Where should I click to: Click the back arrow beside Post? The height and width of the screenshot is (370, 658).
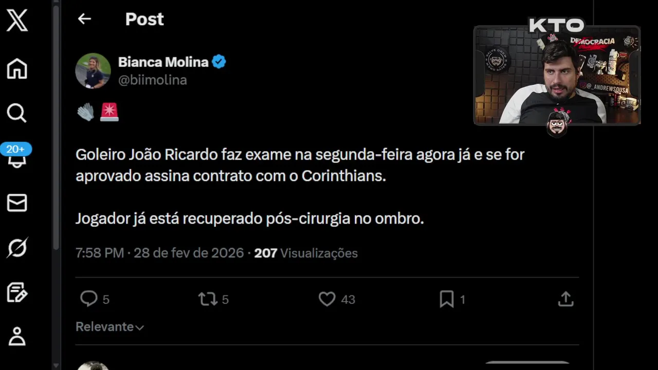[84, 19]
